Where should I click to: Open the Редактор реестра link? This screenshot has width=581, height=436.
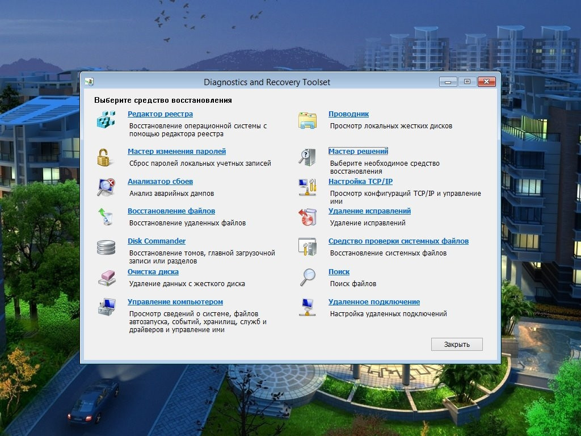(x=160, y=114)
